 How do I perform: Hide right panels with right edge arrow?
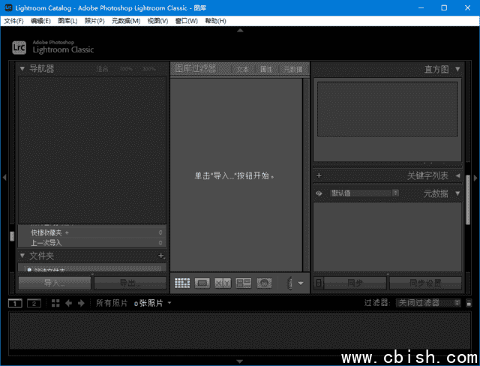coord(475,178)
